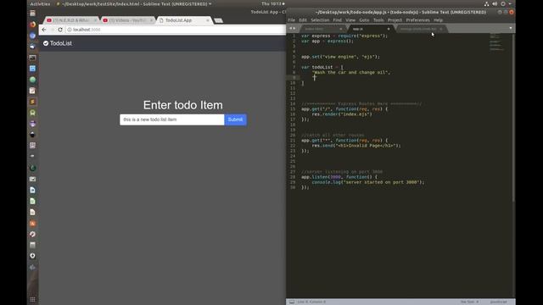Click the res.render index.ejs line
This screenshot has width=543, height=305.
pyautogui.click(x=342, y=114)
